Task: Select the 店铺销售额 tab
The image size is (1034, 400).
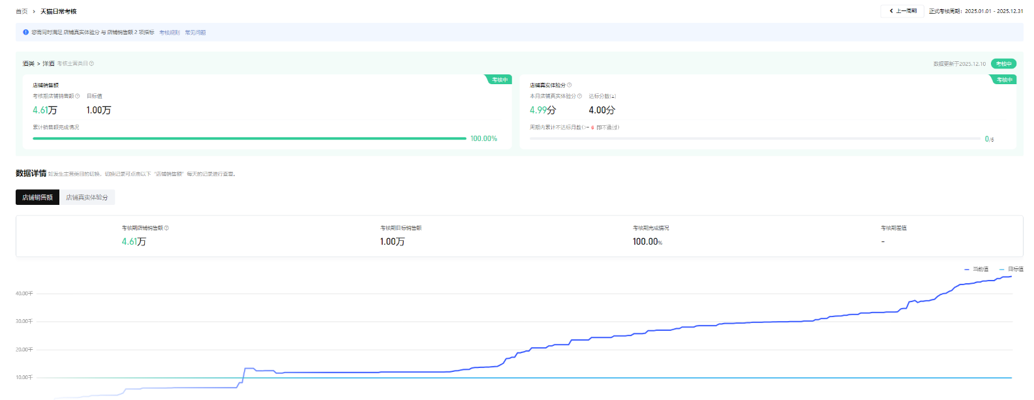Action: point(37,197)
